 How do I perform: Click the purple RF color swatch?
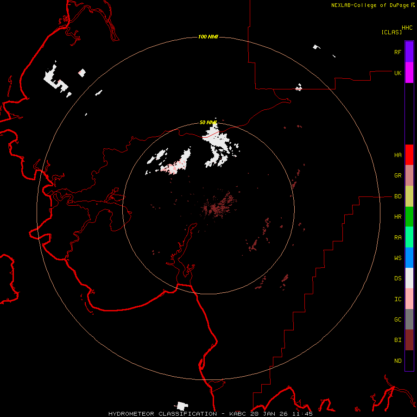tap(409, 52)
